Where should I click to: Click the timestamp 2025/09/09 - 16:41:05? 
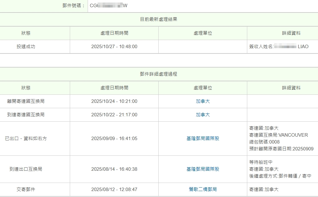coord(114,139)
